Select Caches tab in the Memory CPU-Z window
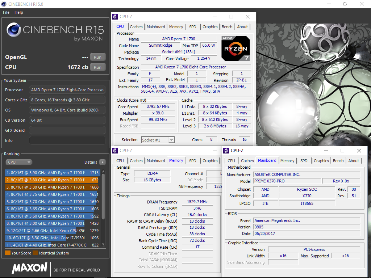This screenshot has width=371, height=278. pos(136,161)
